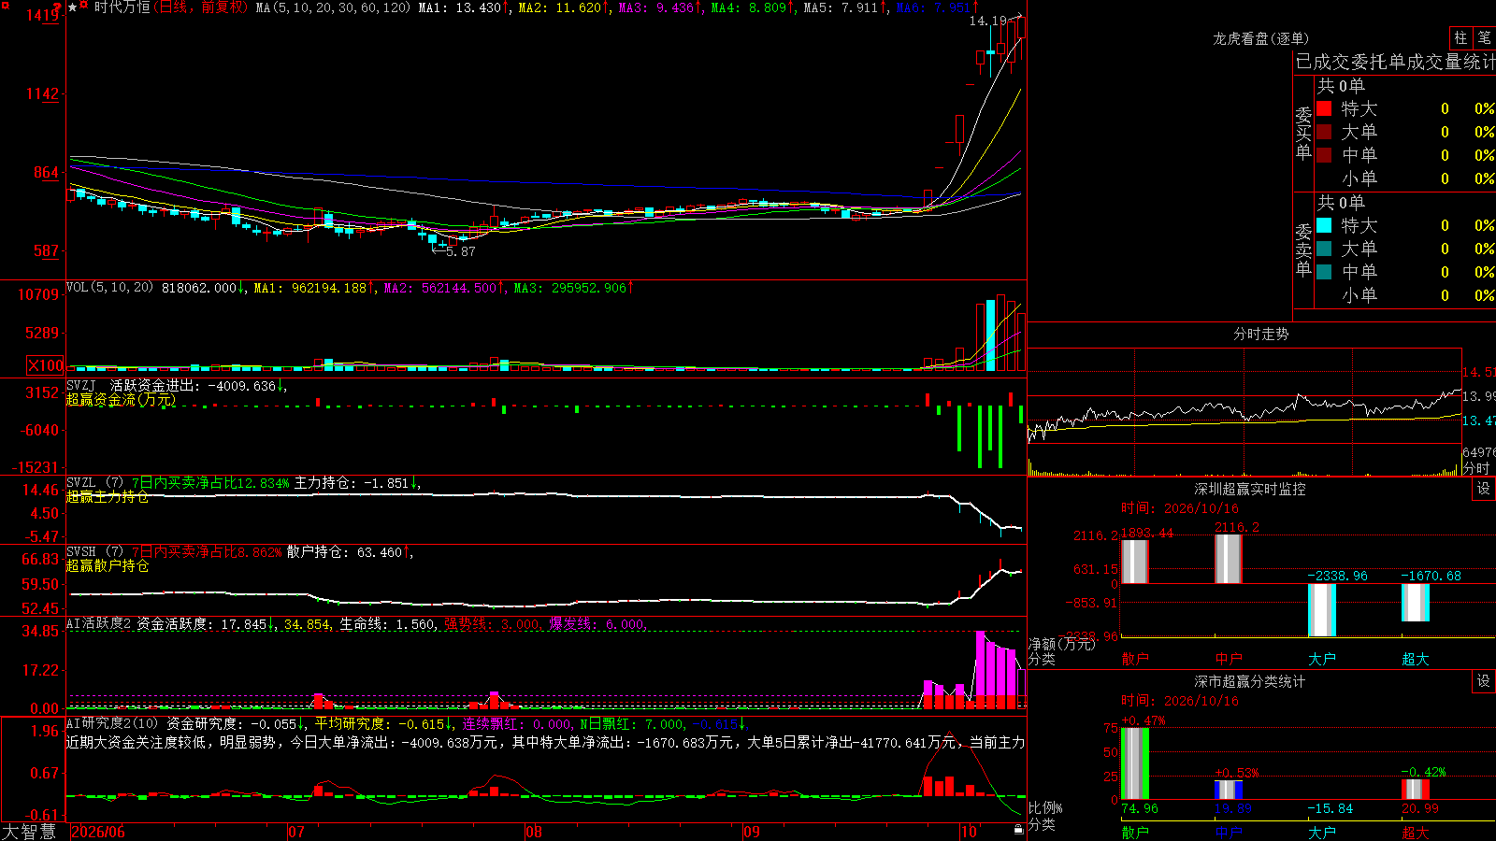Image resolution: width=1496 pixels, height=841 pixels.
Task: Switch order view to 柱 mode
Action: 1460,38
